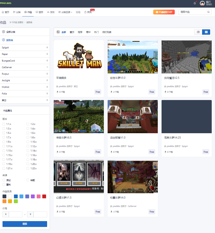Click back arrow beside 服务端
This screenshot has height=233, width=215.
coord(3,40)
